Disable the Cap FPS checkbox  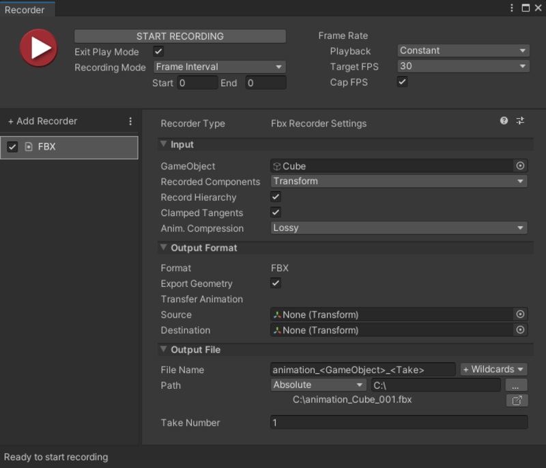(403, 82)
